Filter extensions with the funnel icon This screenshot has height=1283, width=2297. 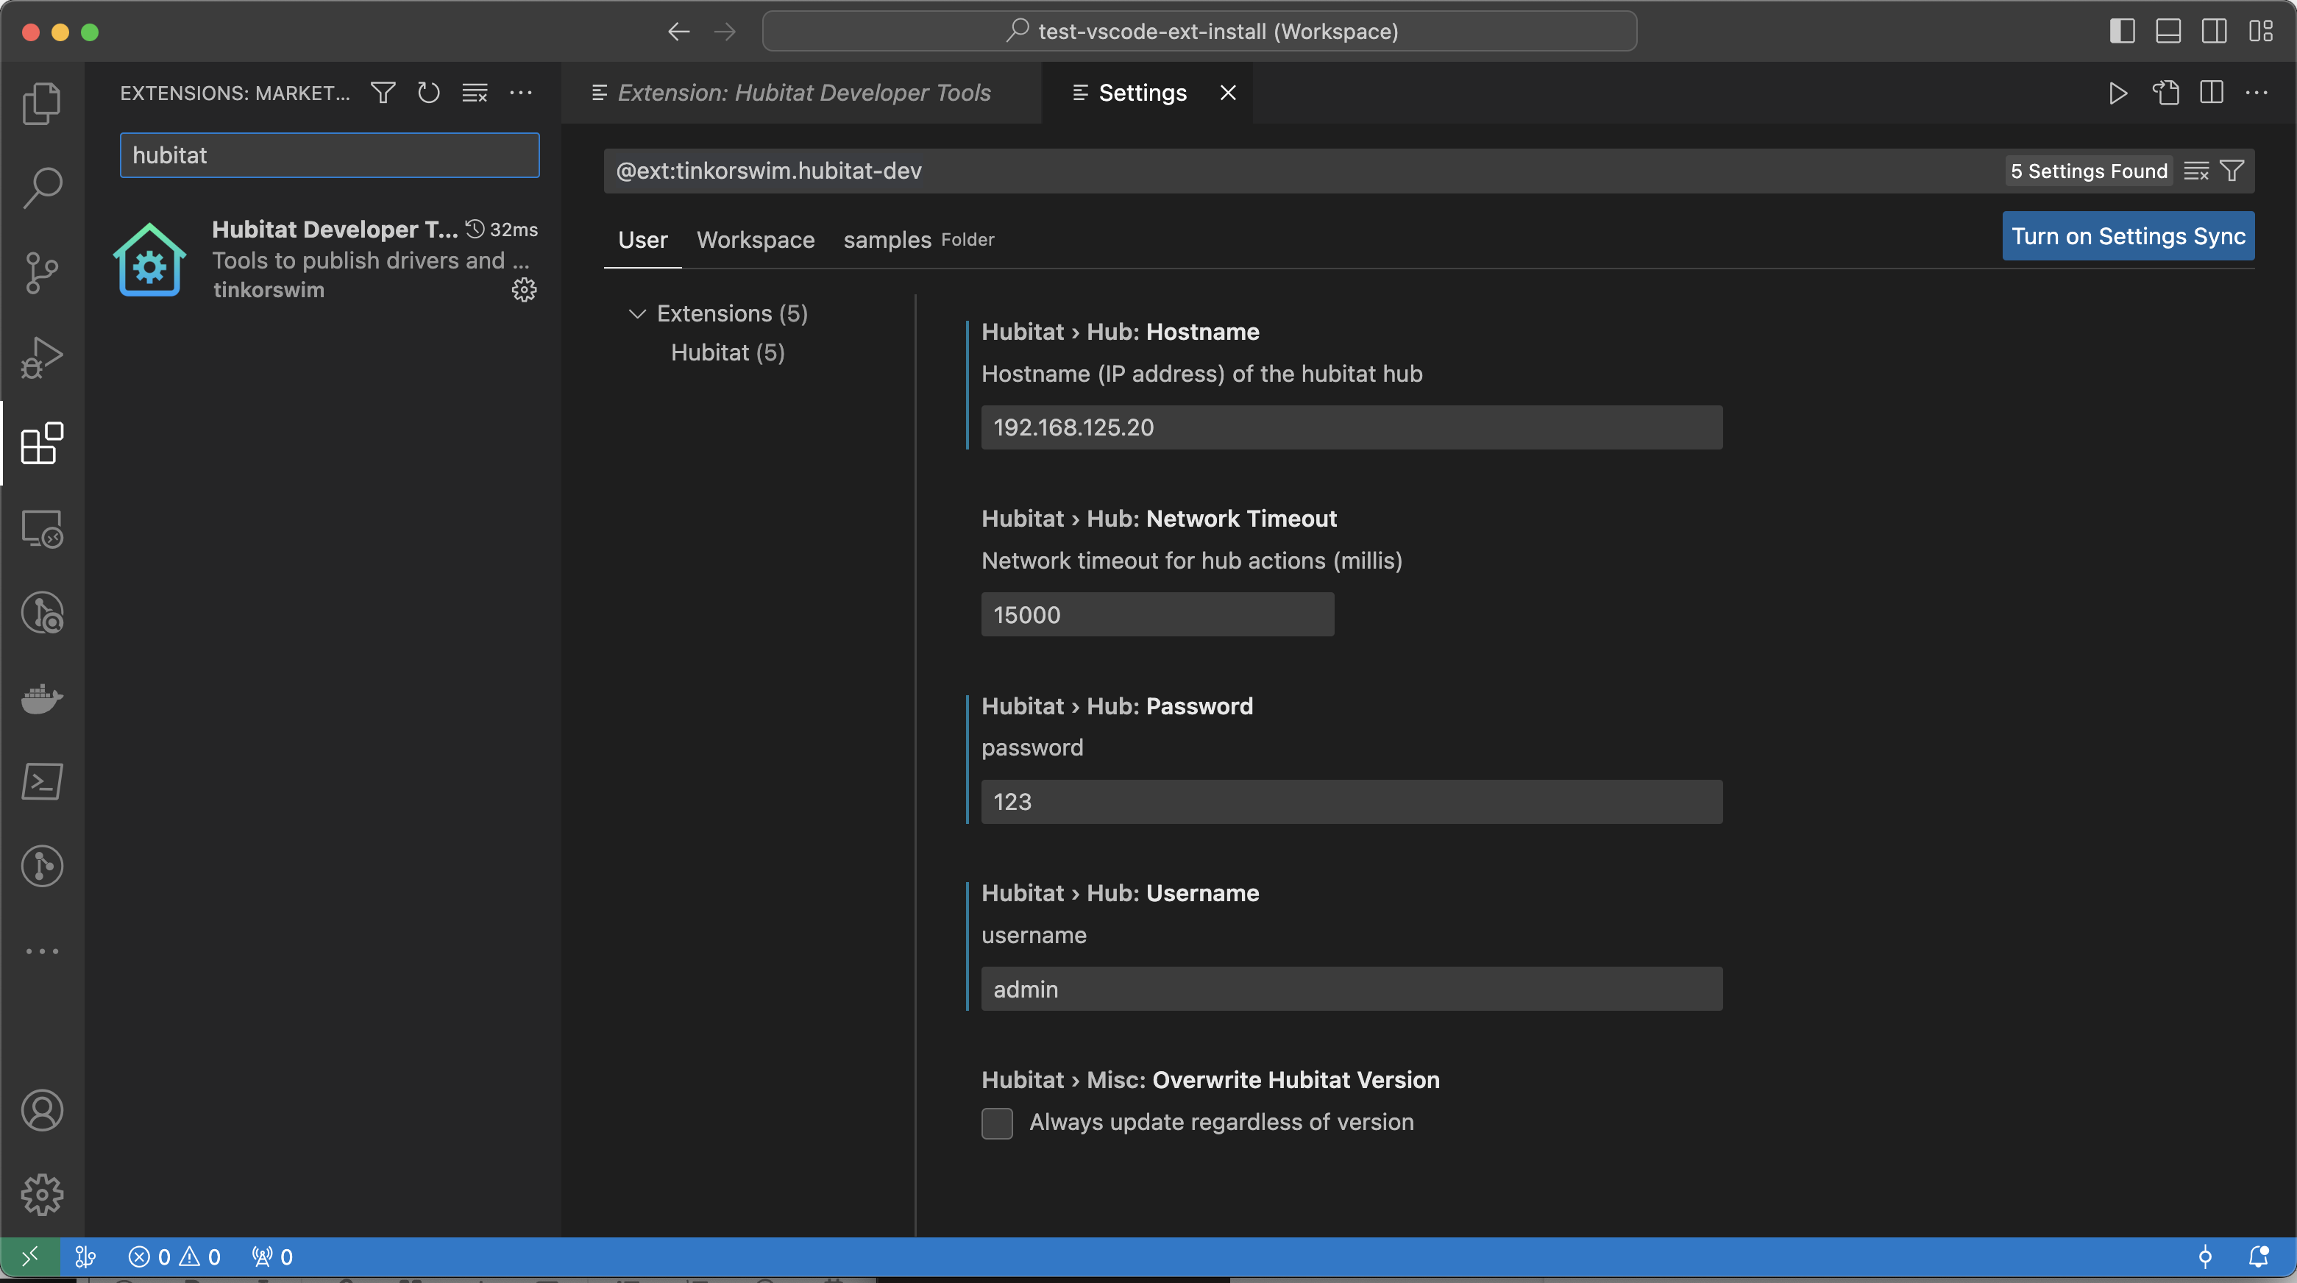pyautogui.click(x=383, y=93)
